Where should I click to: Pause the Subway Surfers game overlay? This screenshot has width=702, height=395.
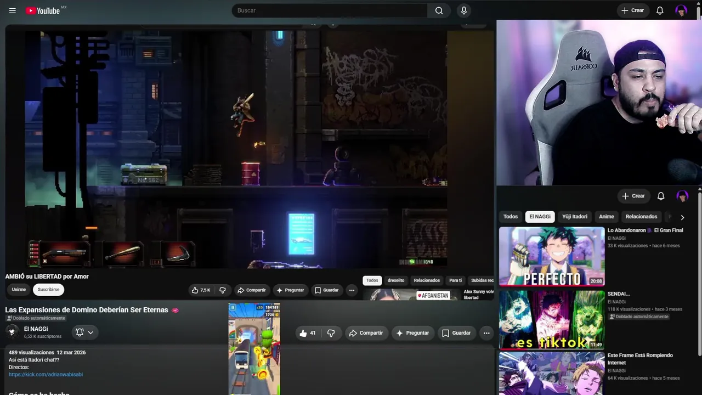pyautogui.click(x=233, y=308)
